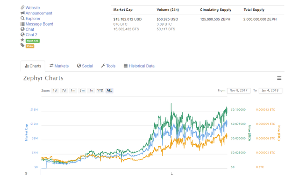Click the Volume (24h) column header
This screenshot has width=299, height=175.
point(168,10)
